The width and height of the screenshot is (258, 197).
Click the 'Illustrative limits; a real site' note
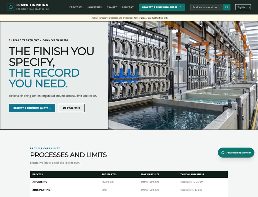[55, 163]
